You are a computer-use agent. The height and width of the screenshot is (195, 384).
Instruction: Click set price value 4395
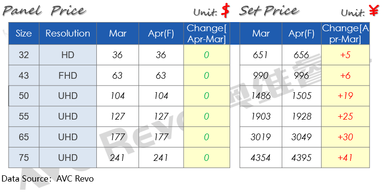pyautogui.click(x=302, y=158)
